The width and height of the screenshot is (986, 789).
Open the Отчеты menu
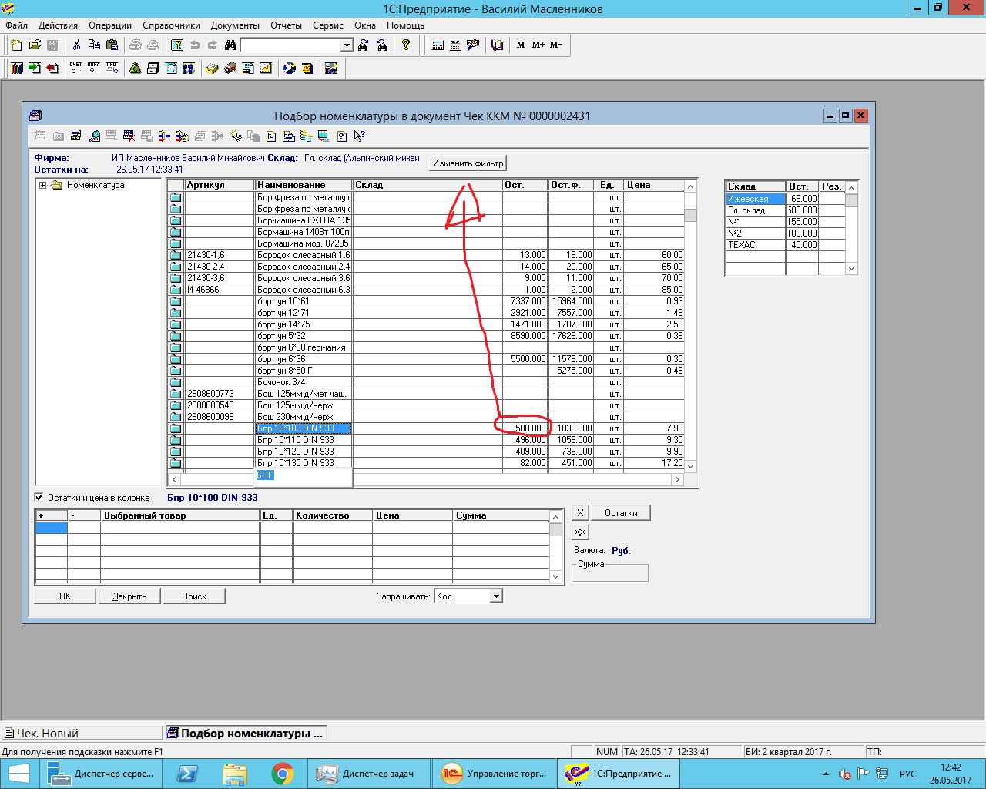pyautogui.click(x=286, y=25)
